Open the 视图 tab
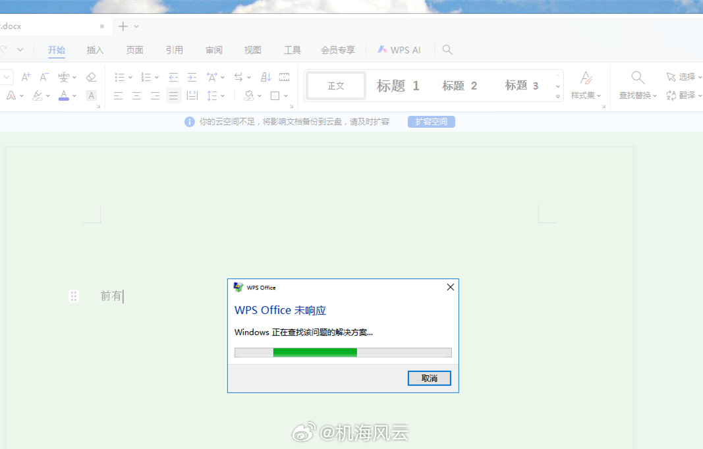703x449 pixels. [252, 50]
